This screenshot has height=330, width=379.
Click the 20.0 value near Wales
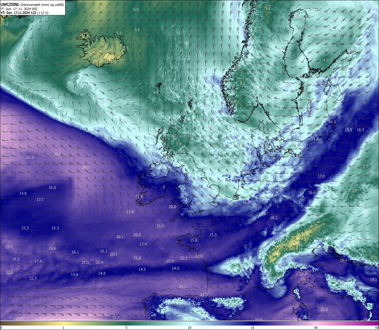172,207
